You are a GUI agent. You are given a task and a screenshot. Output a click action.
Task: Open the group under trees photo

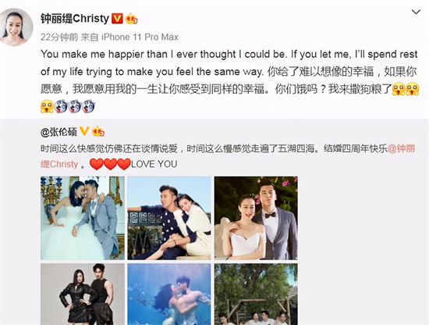click(x=256, y=295)
